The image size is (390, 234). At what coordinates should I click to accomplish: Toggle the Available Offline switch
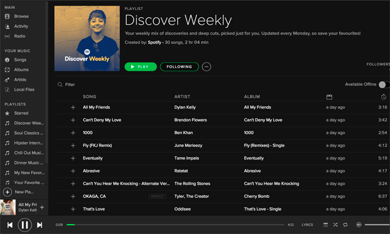click(x=384, y=84)
